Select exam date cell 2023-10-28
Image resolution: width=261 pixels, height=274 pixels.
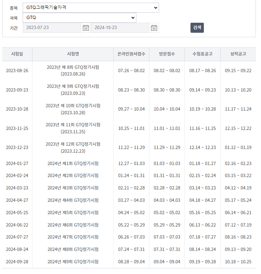coord(17,109)
